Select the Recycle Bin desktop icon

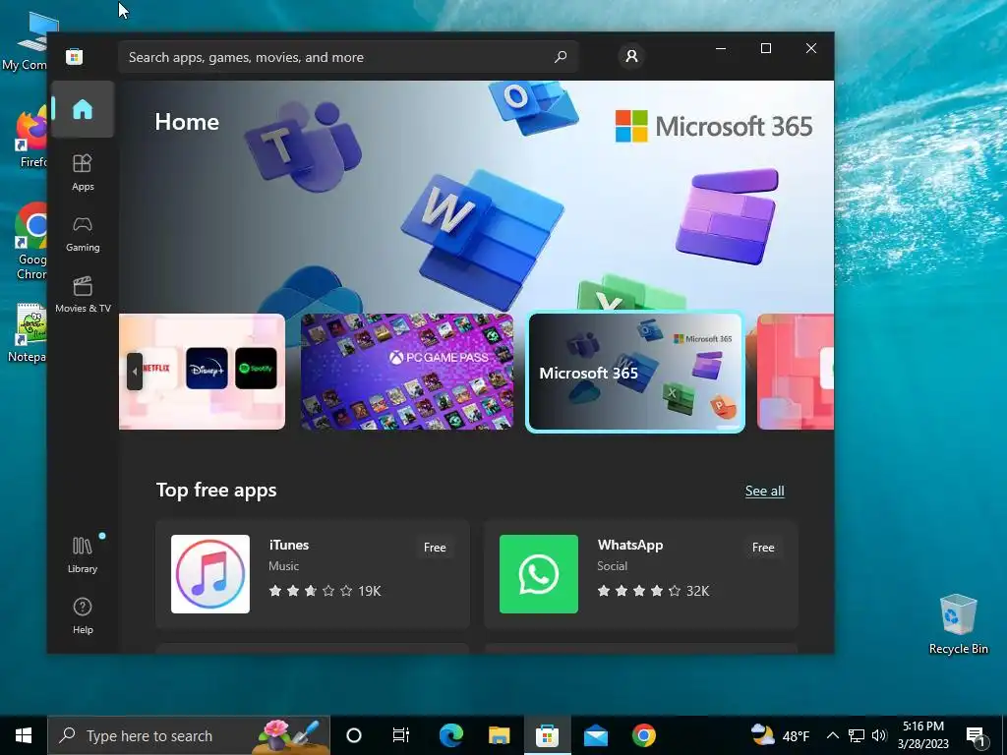click(x=958, y=624)
